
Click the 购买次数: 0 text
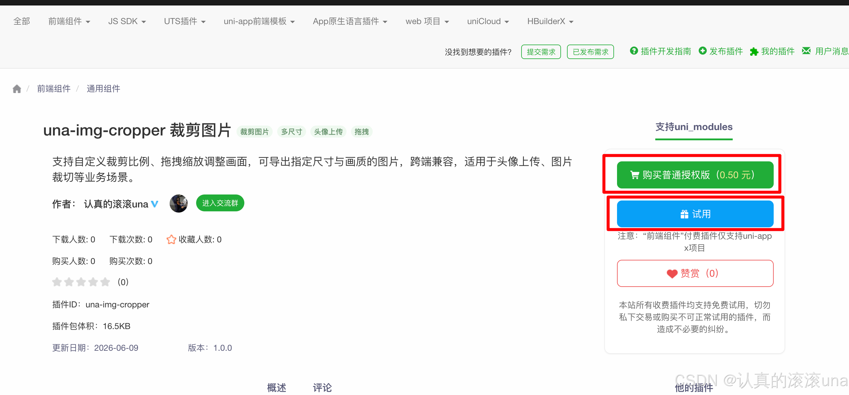pyautogui.click(x=131, y=261)
